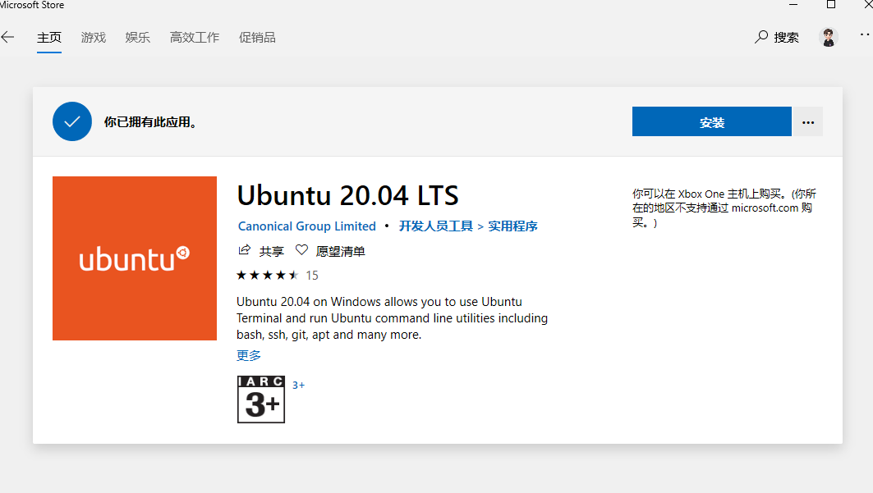Image resolution: width=873 pixels, height=493 pixels.
Task: Open the search magnifier icon
Action: click(x=761, y=37)
